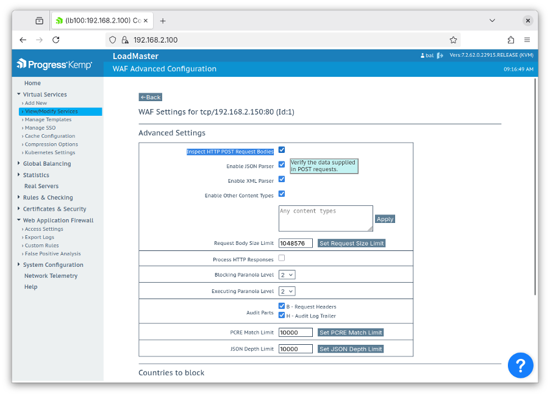Bookmark the page using the star icon
This screenshot has width=550, height=396.
[x=453, y=40]
